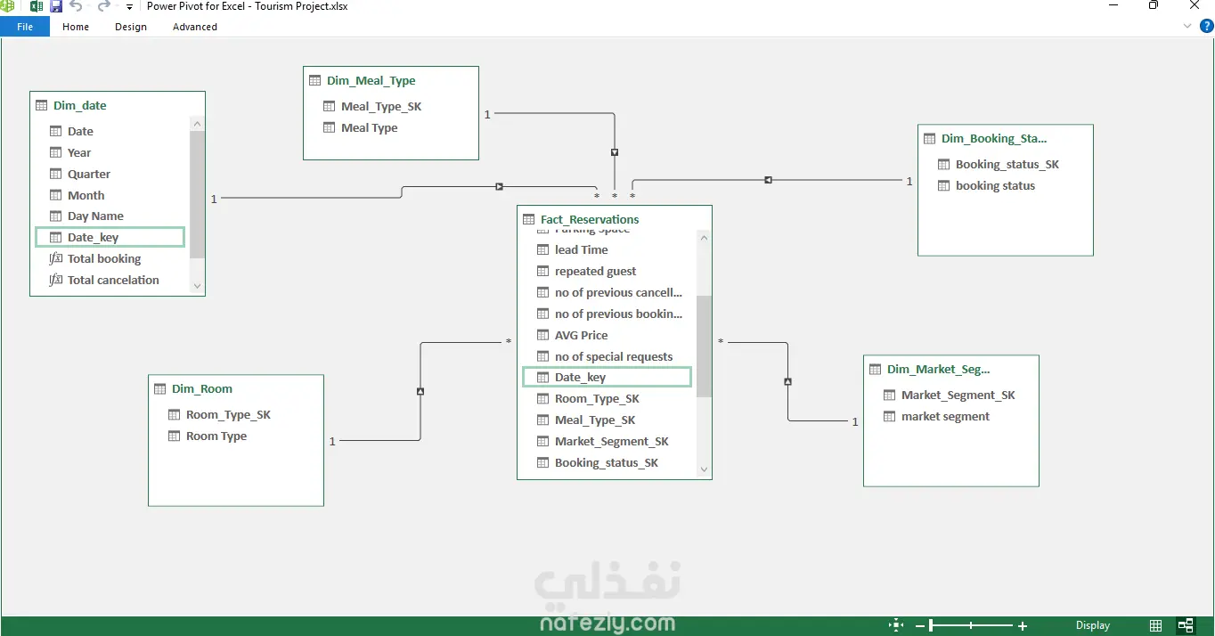Open the Help question mark icon
The height and width of the screenshot is (636, 1215).
1206,26
